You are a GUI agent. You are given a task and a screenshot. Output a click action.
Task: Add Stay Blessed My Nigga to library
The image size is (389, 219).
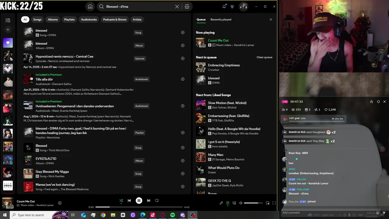point(183,174)
